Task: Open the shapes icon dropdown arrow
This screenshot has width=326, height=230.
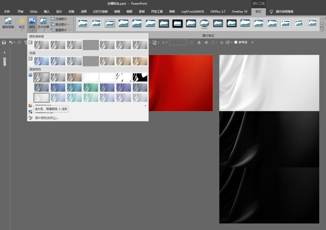Action: click(232, 42)
